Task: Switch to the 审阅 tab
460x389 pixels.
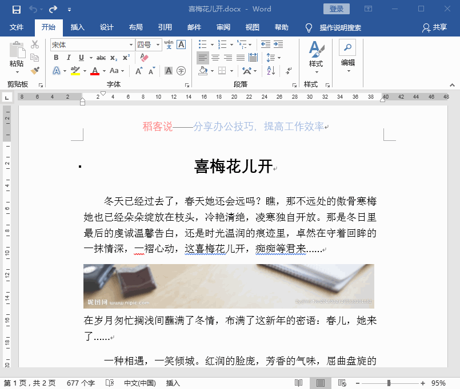Action: pos(223,27)
